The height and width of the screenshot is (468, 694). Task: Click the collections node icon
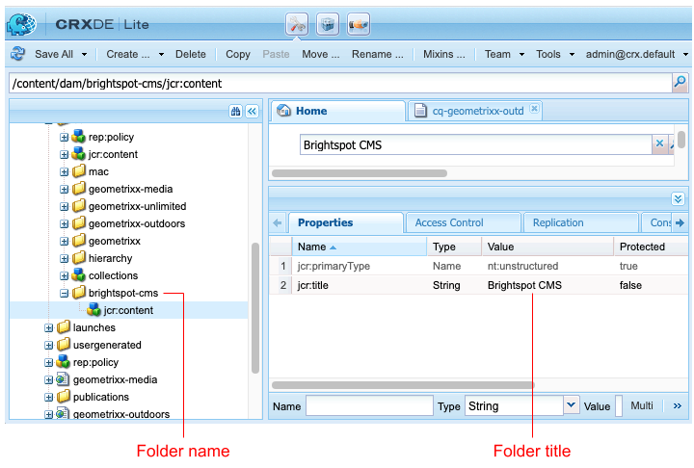tap(79, 274)
